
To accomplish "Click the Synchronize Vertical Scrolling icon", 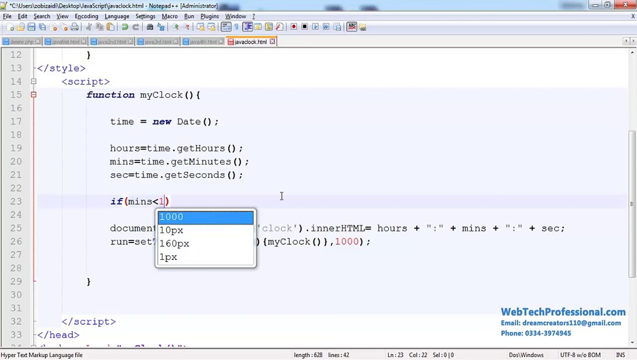I will [x=200, y=27].
